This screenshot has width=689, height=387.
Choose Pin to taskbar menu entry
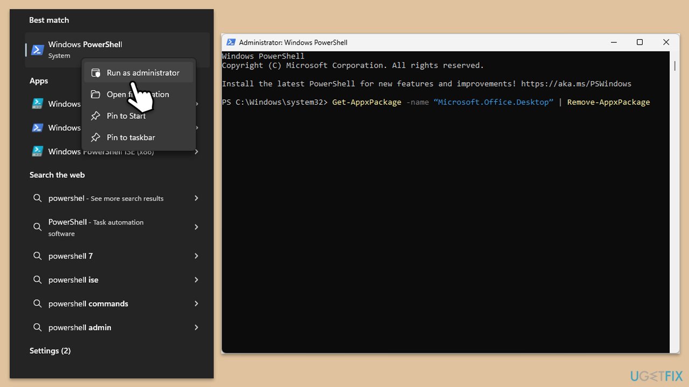[x=131, y=138]
